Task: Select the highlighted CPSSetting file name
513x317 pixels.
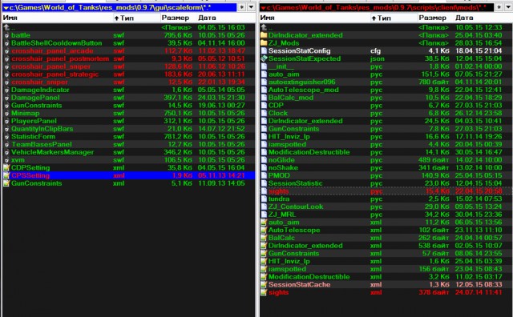Action: 30,175
